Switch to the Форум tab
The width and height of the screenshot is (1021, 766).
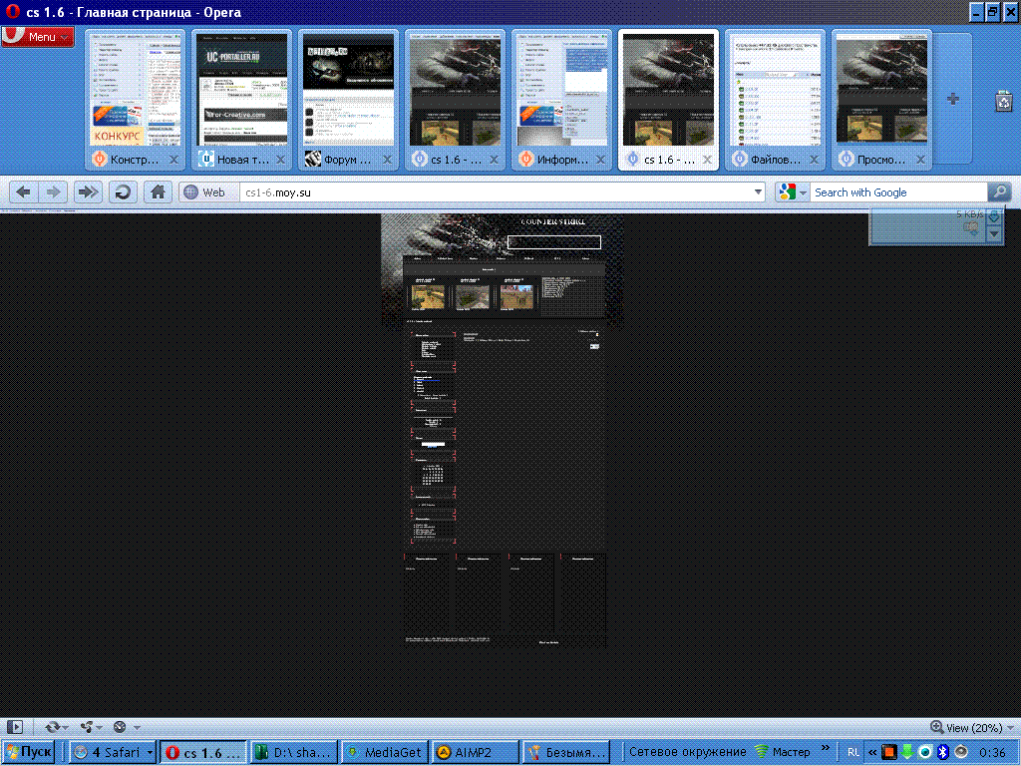337,160
